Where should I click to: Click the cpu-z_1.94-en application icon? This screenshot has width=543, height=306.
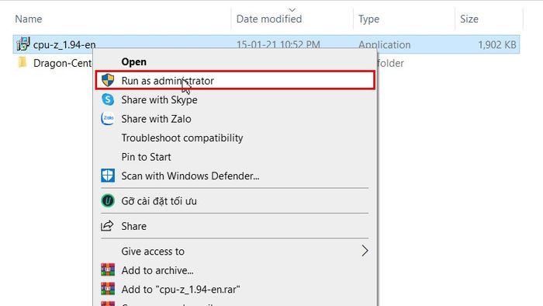coord(23,44)
